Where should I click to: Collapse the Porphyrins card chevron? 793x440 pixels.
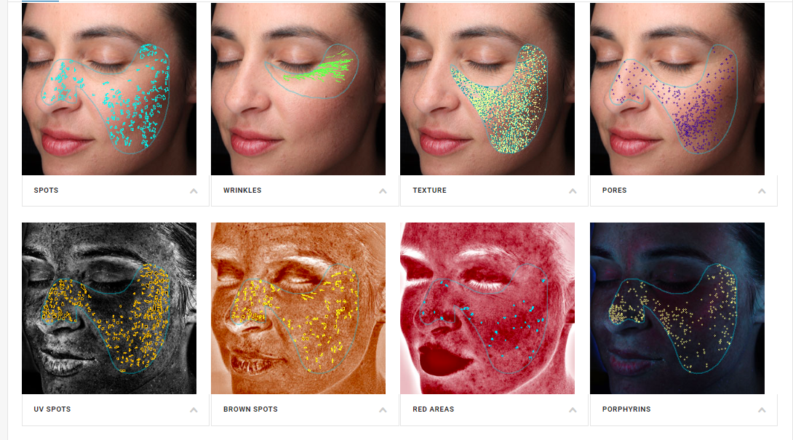(762, 410)
